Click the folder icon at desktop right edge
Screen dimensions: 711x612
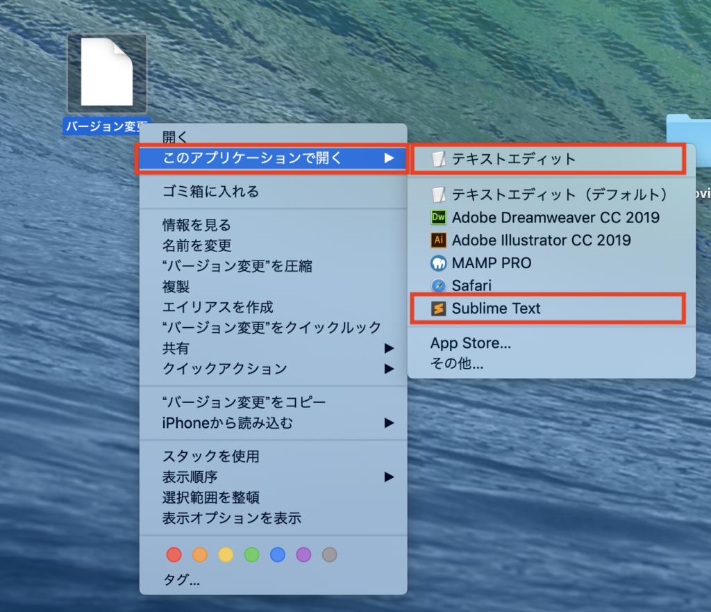point(688,140)
